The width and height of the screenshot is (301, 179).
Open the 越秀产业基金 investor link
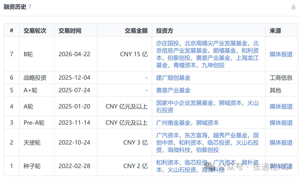point(230,135)
